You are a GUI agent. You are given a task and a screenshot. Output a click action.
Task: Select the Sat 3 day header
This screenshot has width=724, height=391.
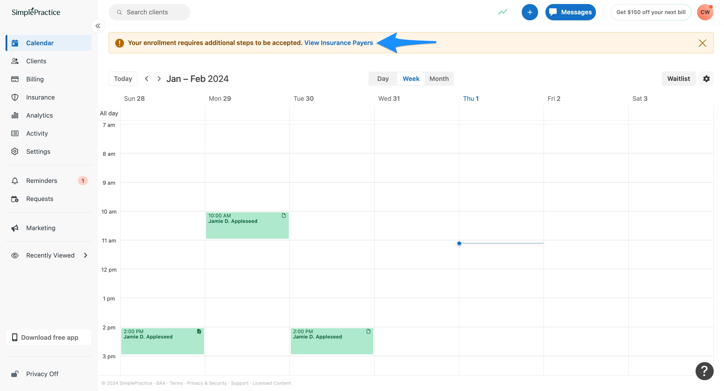(640, 99)
